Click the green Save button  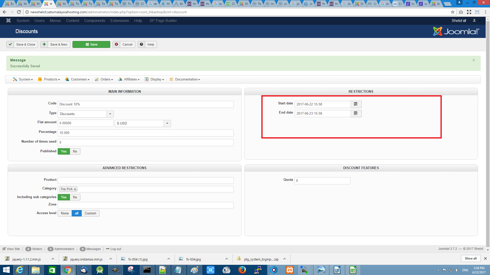pyautogui.click(x=91, y=44)
